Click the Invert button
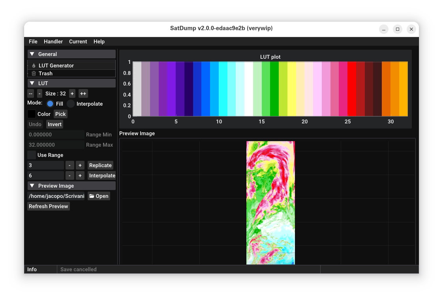The height and width of the screenshot is (300, 443). (54, 124)
